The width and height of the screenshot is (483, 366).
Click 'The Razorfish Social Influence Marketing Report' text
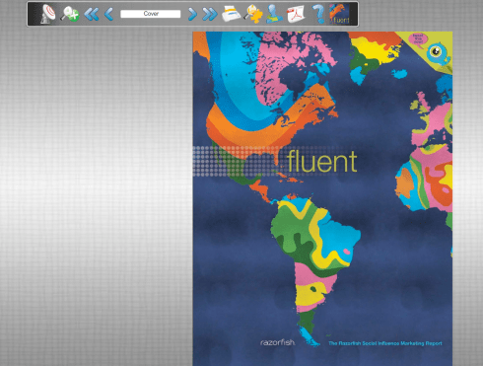click(x=385, y=343)
